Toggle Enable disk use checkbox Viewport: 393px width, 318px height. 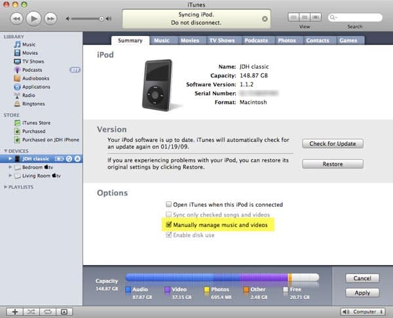point(169,235)
